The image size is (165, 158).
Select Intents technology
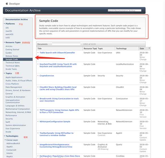pyautogui.click(x=9, y=153)
